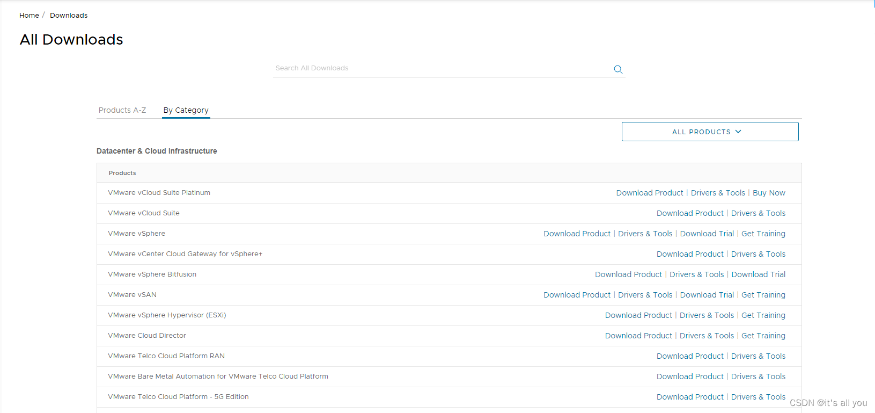Download Product for VMware Cloud Director
This screenshot has width=875, height=413.
(x=638, y=336)
